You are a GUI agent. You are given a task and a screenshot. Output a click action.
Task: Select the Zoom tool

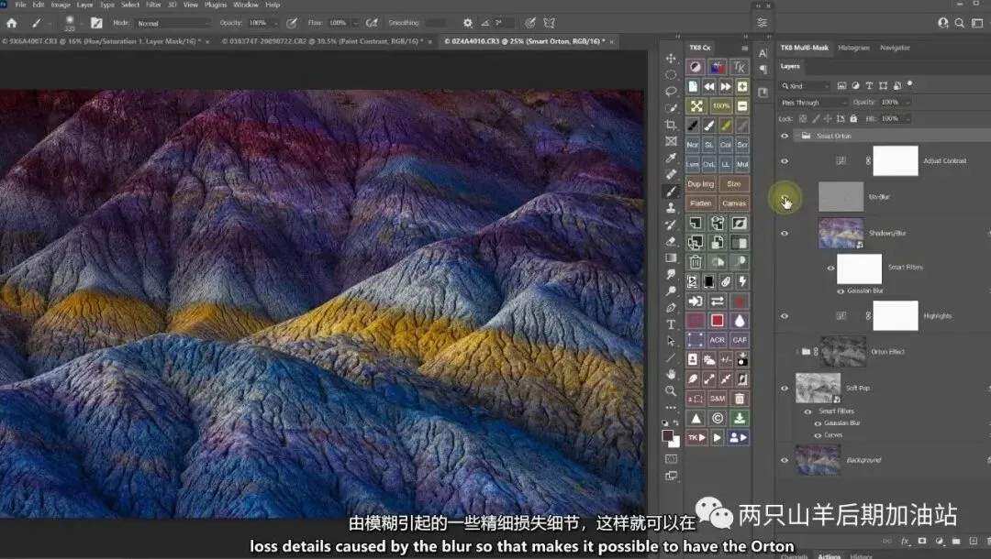click(x=671, y=390)
